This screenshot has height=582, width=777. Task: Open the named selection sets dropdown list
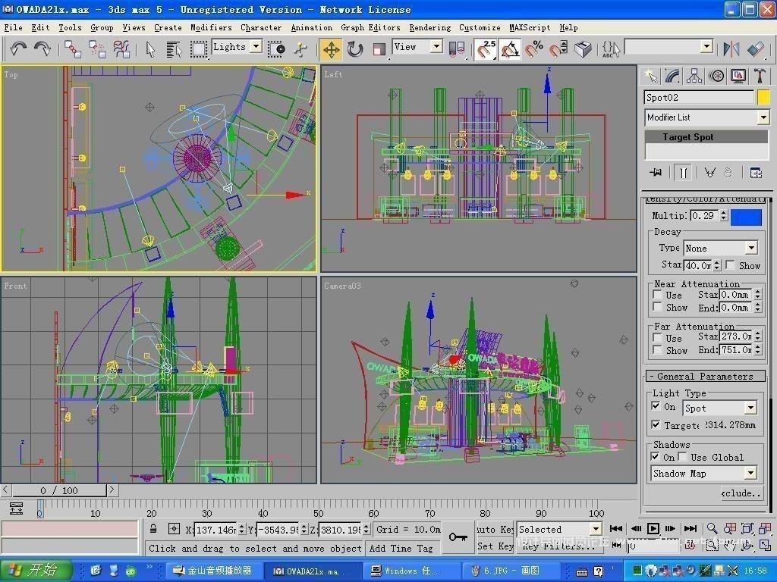click(706, 47)
